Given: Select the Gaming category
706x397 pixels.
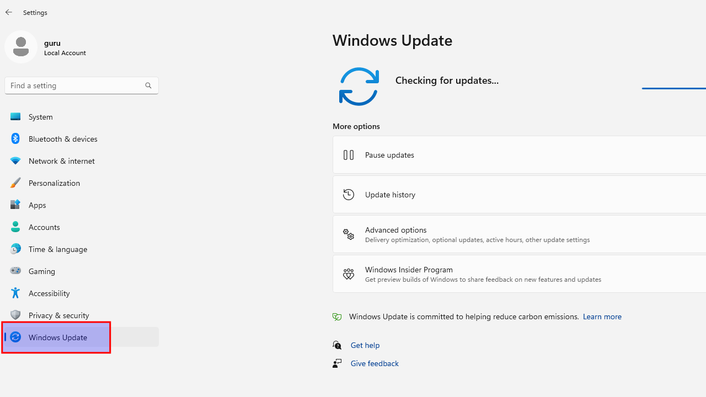Looking at the screenshot, I should [82, 271].
